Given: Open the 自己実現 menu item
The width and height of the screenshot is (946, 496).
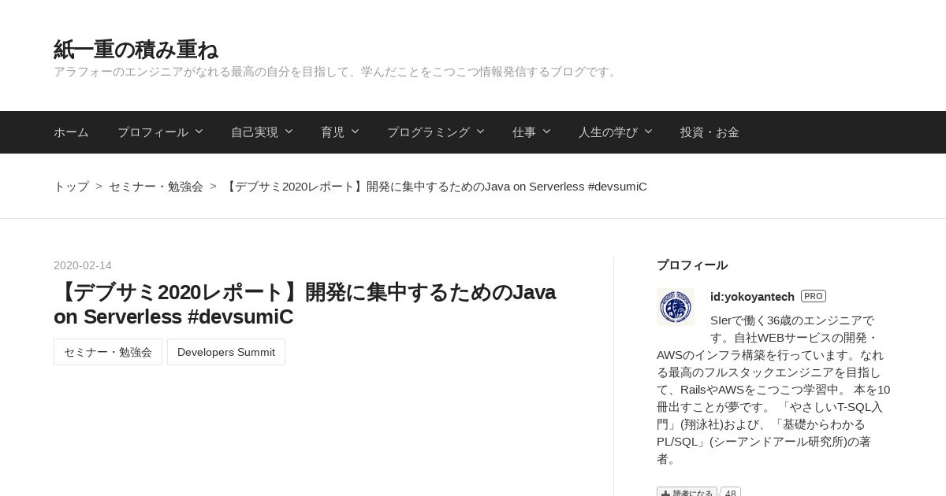Looking at the screenshot, I should [255, 132].
